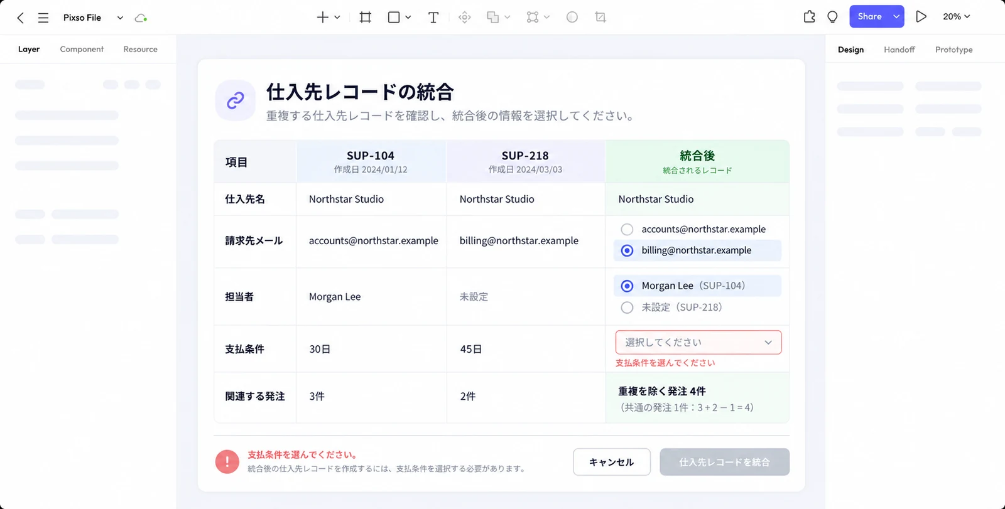
Task: Switch to the Resource tab
Action: [141, 49]
